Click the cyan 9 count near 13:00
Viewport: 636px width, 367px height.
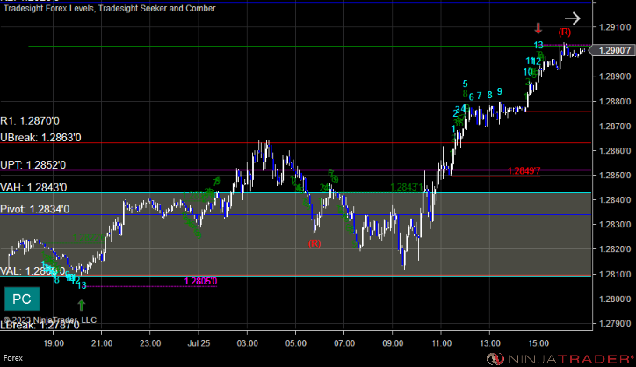pyautogui.click(x=500, y=91)
